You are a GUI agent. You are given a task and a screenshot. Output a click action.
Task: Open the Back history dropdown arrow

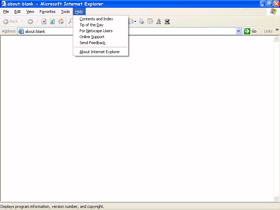pos(22,21)
